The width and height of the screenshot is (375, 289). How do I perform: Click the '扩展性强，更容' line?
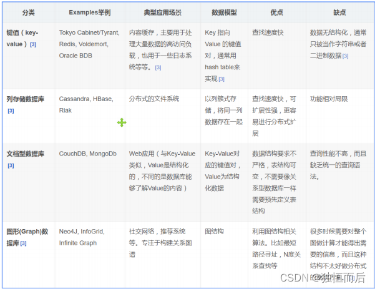point(274,110)
